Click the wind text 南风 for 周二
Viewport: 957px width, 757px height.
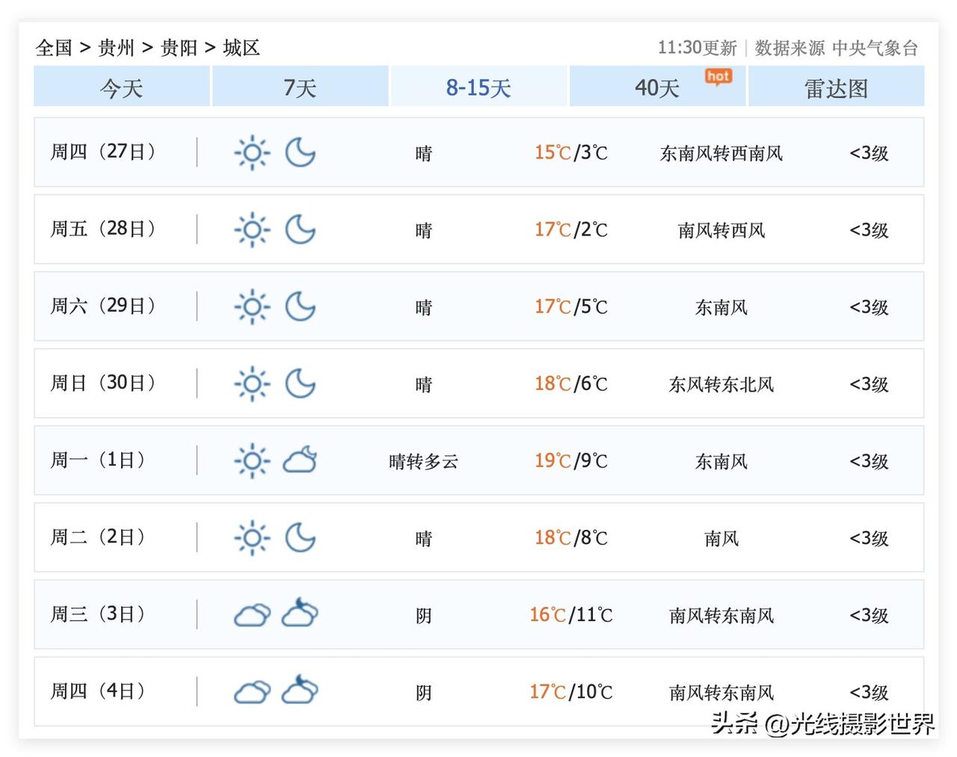[721, 538]
